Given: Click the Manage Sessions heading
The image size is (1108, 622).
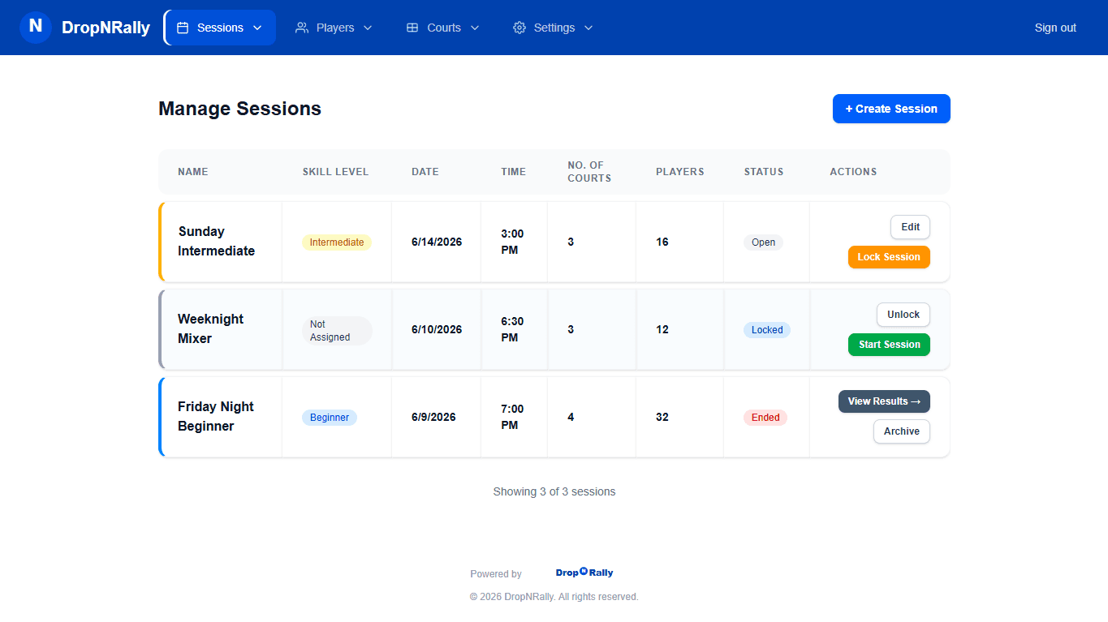Looking at the screenshot, I should [x=239, y=109].
